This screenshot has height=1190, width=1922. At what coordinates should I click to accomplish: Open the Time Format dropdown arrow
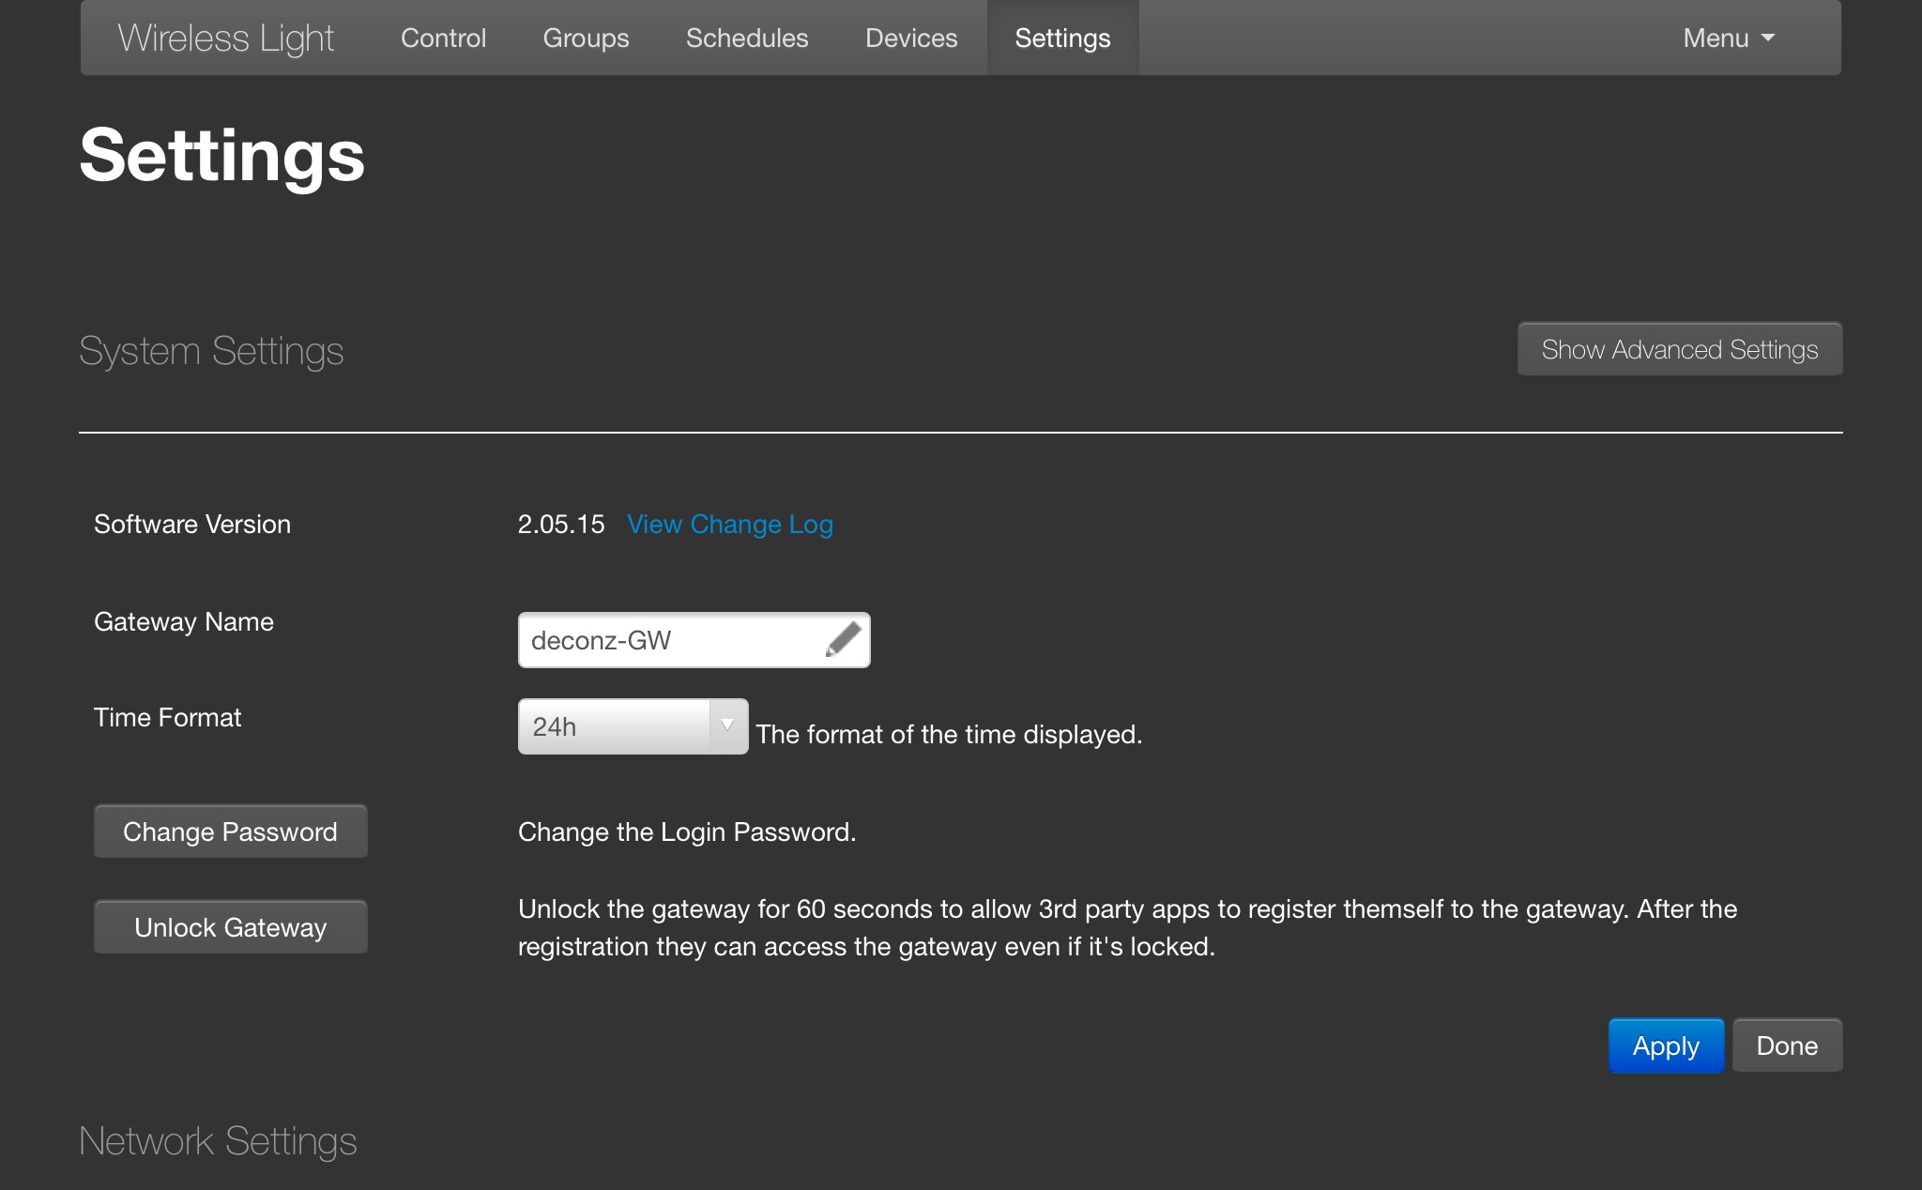727,725
